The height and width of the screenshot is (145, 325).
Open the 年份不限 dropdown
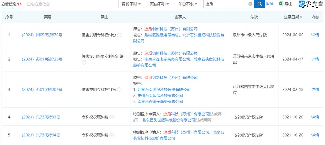pyautogui.click(x=187, y=4)
